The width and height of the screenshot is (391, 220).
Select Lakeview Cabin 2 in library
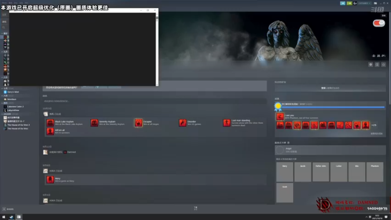point(15,107)
